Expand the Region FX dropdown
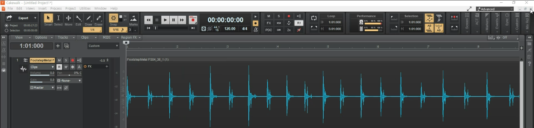 (131, 37)
